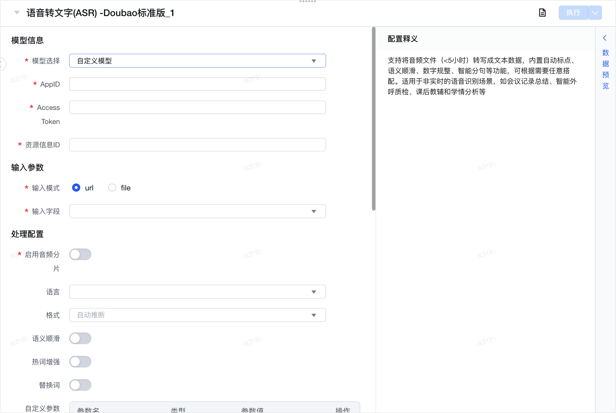Image resolution: width=616 pixels, height=413 pixels.
Task: Click the node title 语音转文字(ASR) -Doubao标准版_1
Action: (100, 13)
